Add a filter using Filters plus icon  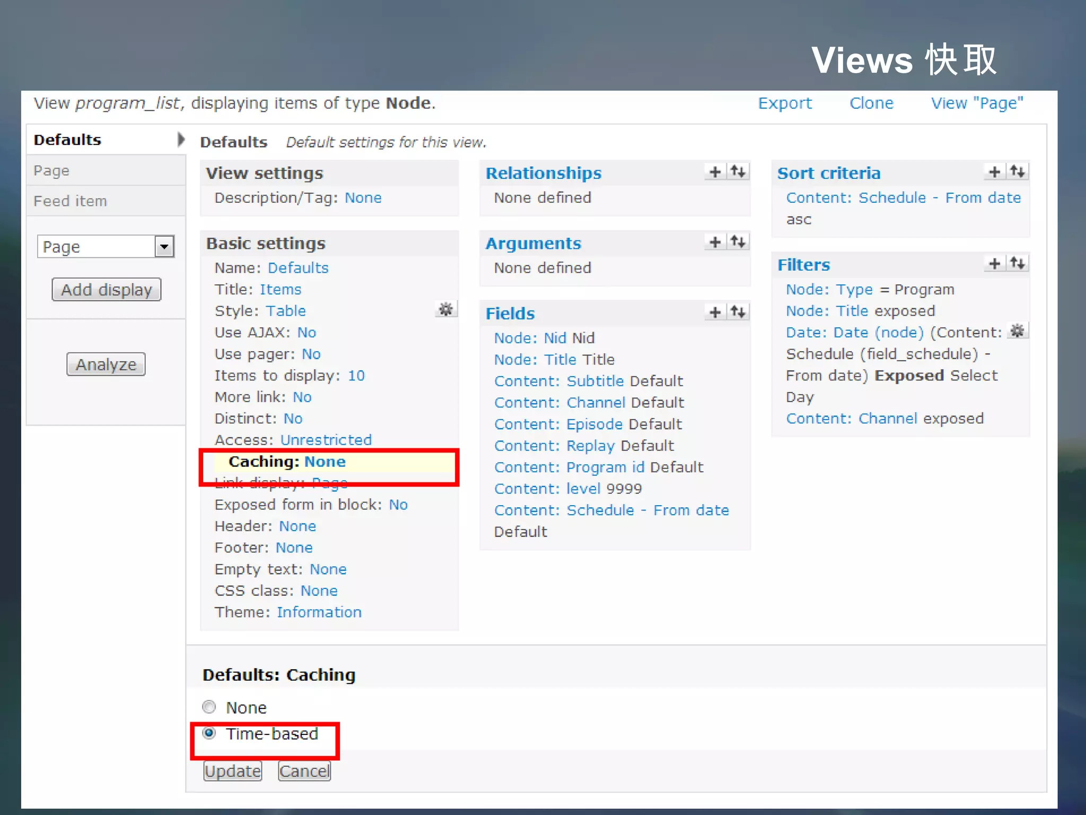pyautogui.click(x=994, y=263)
